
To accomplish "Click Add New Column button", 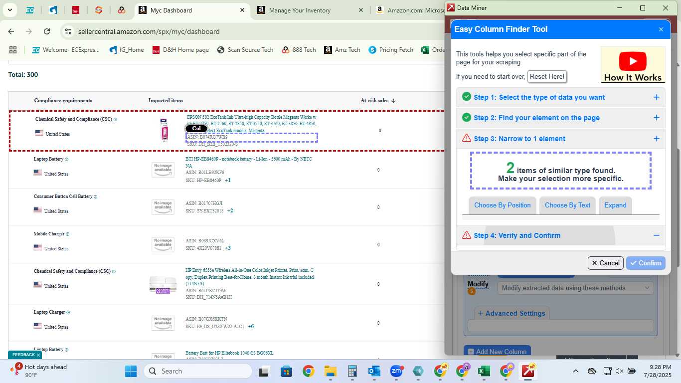I will tap(497, 351).
